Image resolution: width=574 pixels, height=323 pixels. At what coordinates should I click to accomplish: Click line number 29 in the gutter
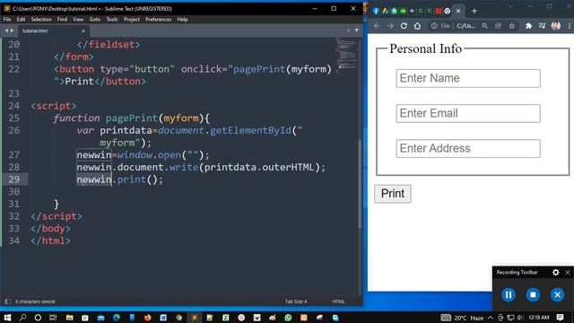[14, 179]
